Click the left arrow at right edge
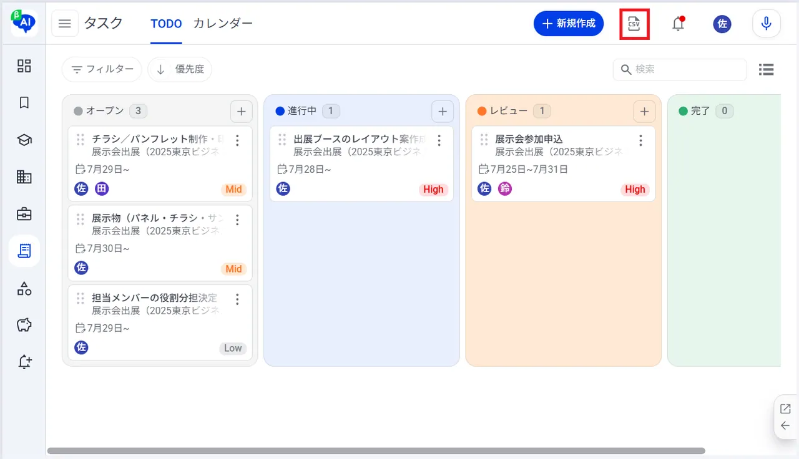Image resolution: width=799 pixels, height=459 pixels. (x=785, y=426)
